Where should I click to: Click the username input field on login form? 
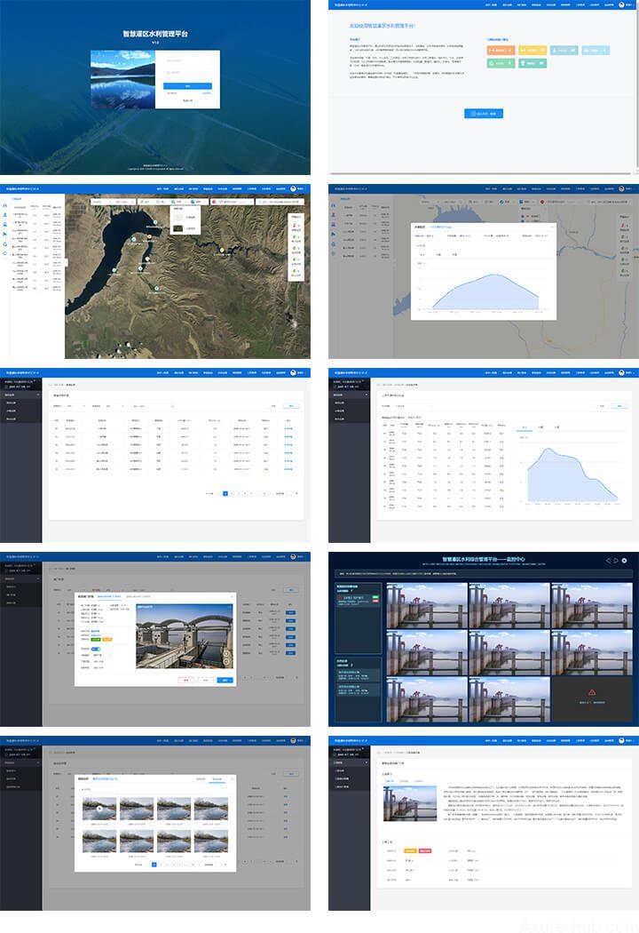[187, 60]
